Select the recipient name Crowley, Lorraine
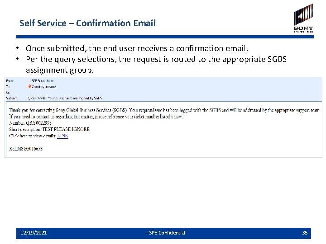This screenshot has height=244, width=326. click(x=43, y=87)
